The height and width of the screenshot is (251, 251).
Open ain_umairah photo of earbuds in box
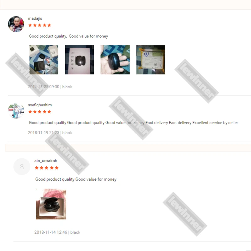[51, 204]
